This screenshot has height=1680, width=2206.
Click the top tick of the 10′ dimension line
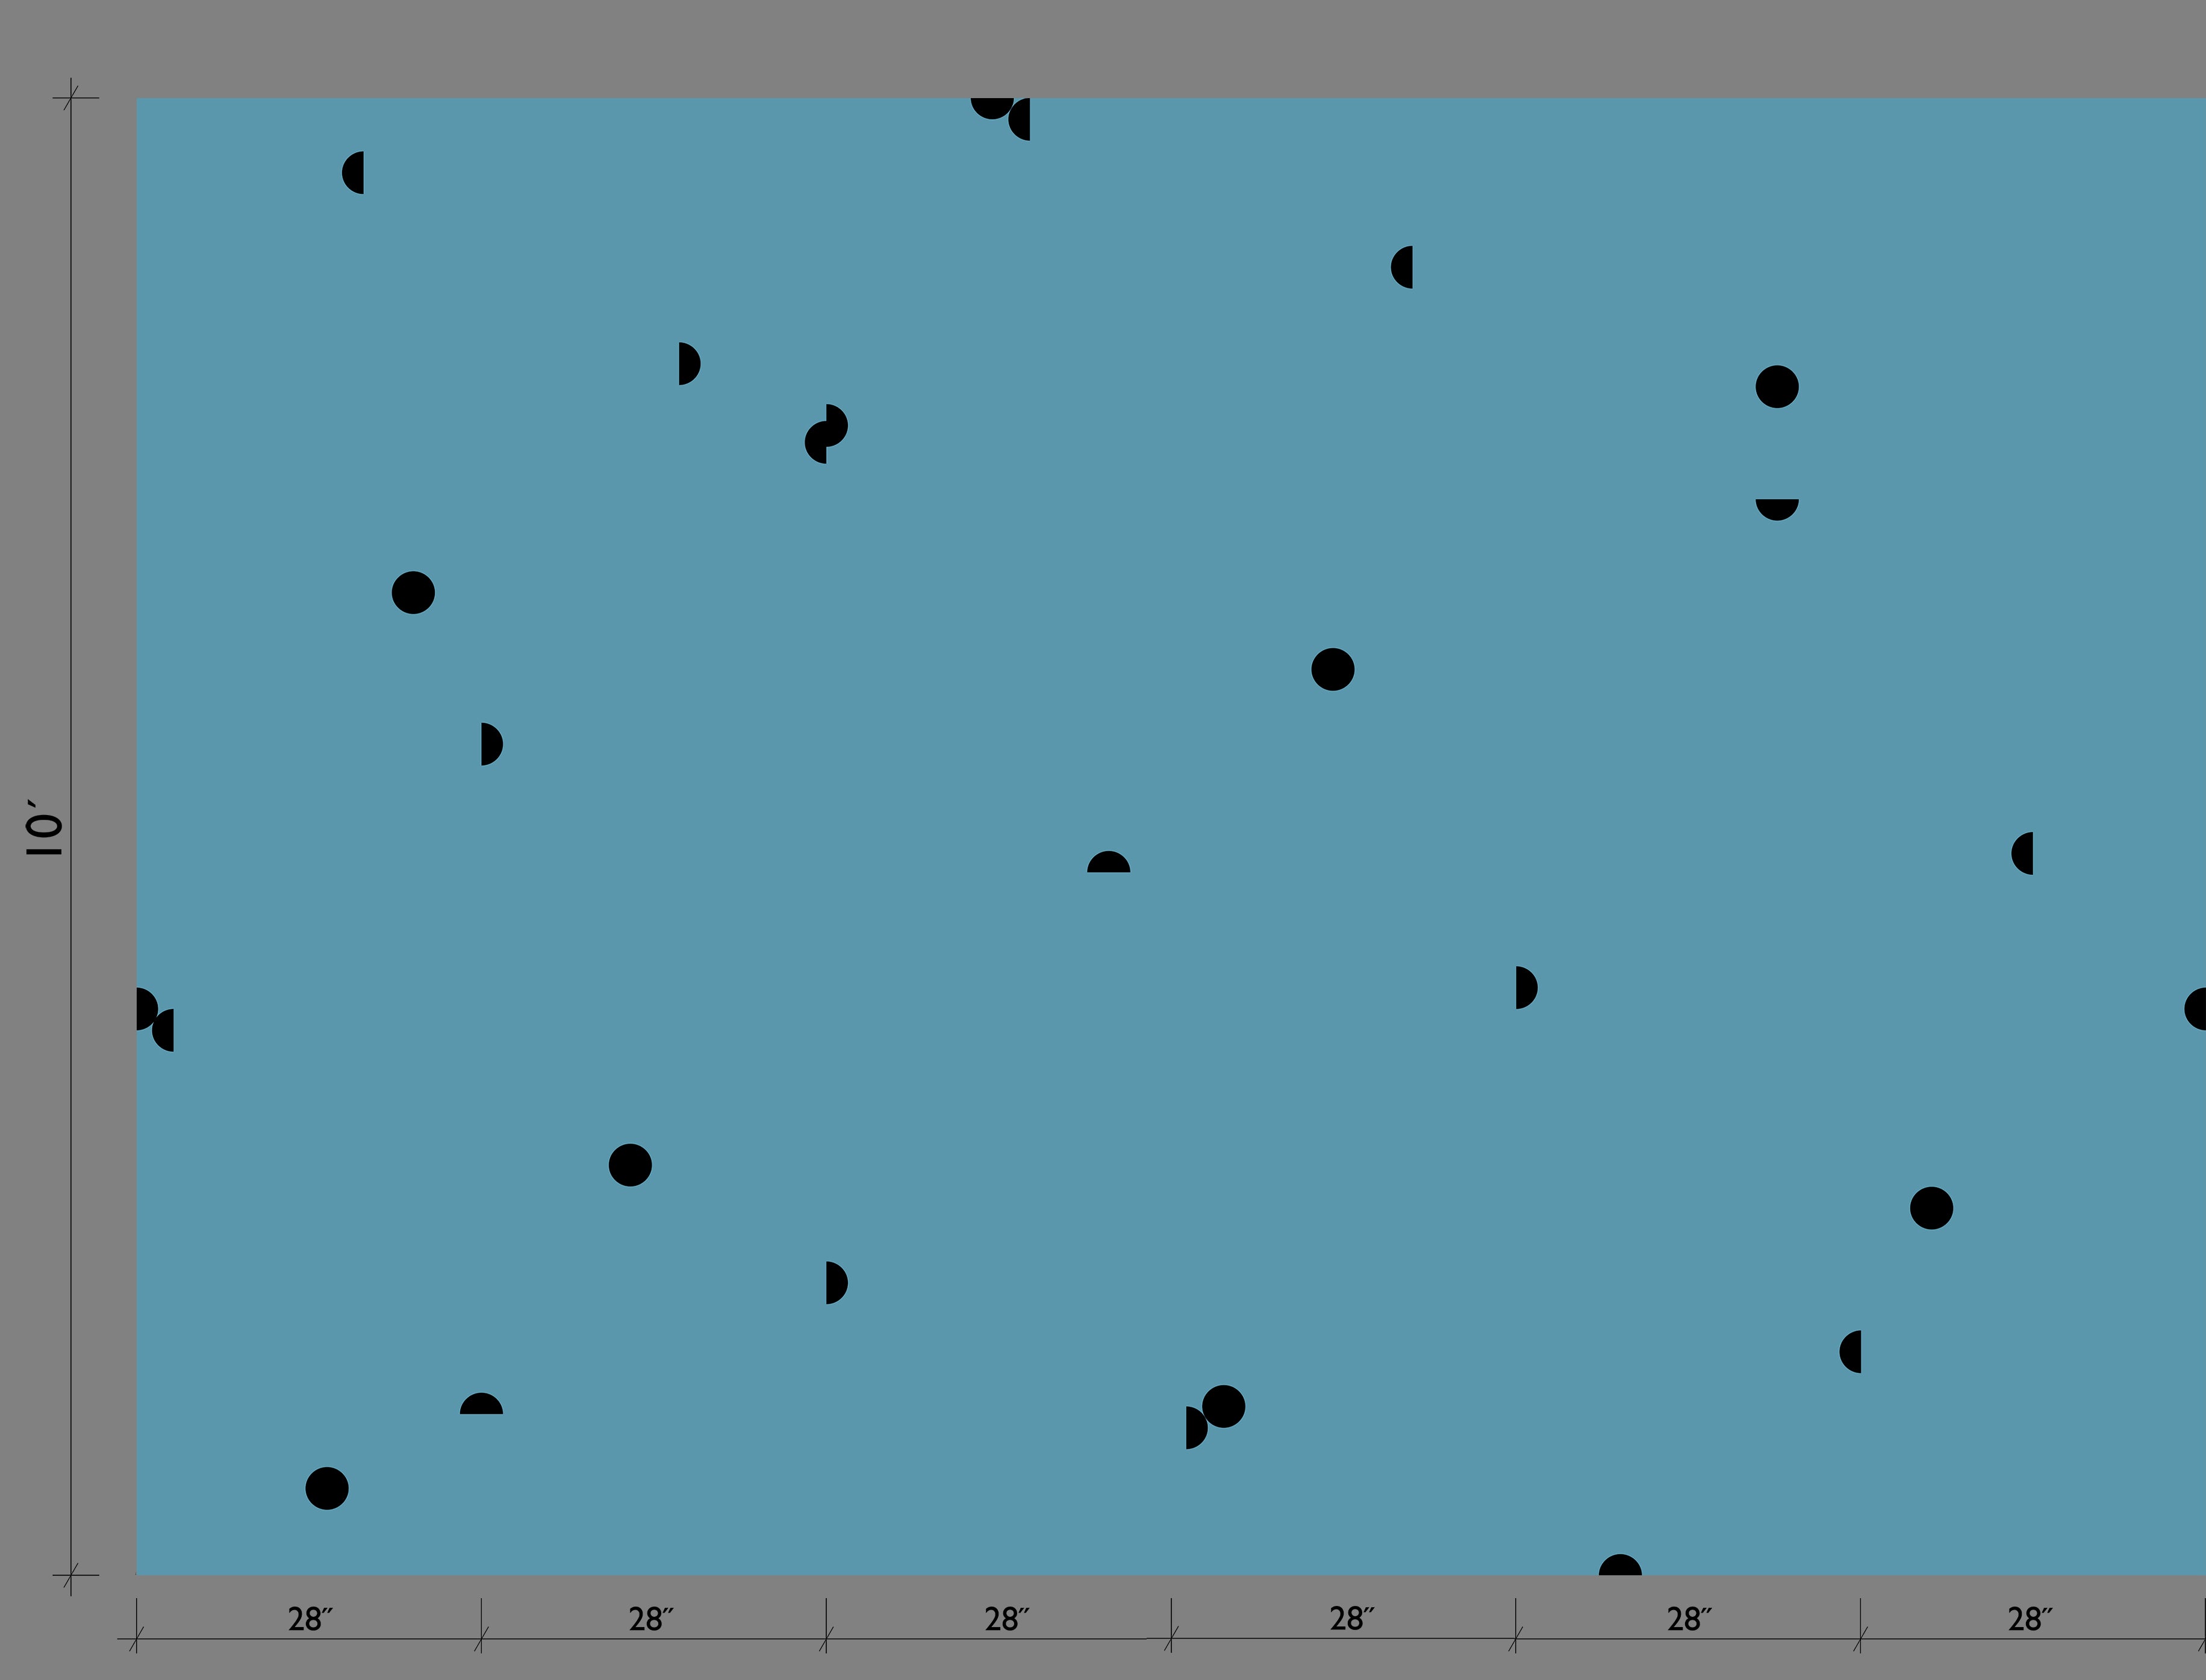[70, 98]
